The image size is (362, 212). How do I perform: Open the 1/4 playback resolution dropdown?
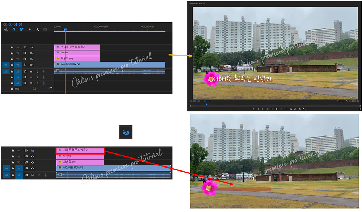(x=340, y=101)
